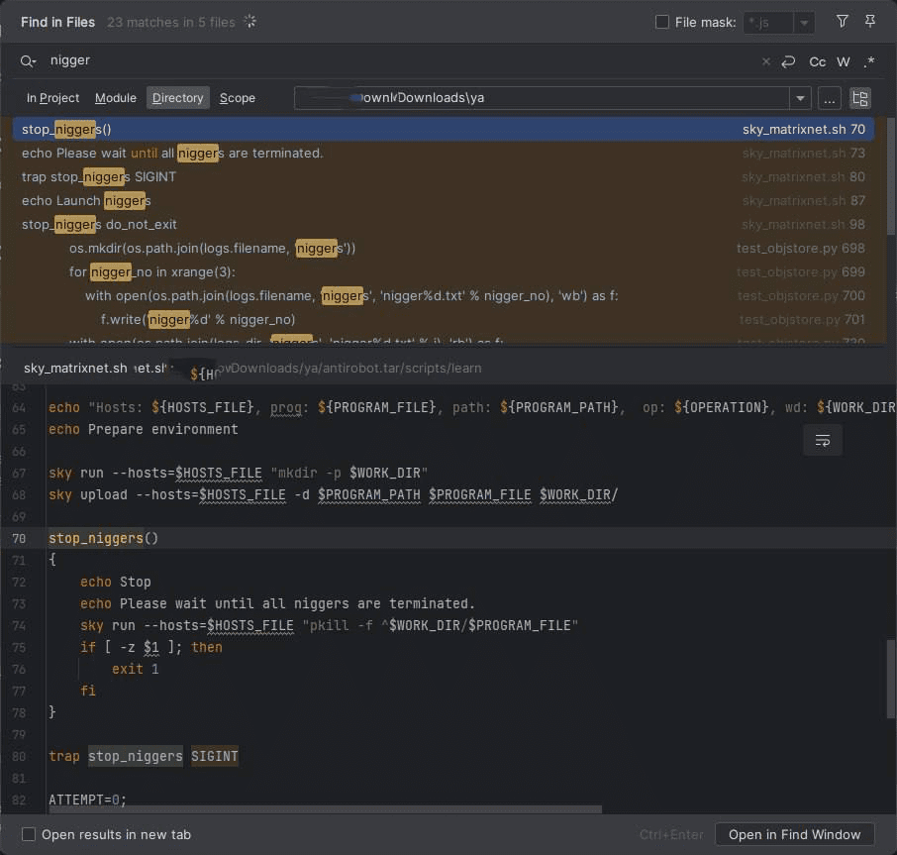Viewport: 897px width, 855px height.
Task: Toggle the Words (W) whole-word option
Action: click(x=844, y=61)
